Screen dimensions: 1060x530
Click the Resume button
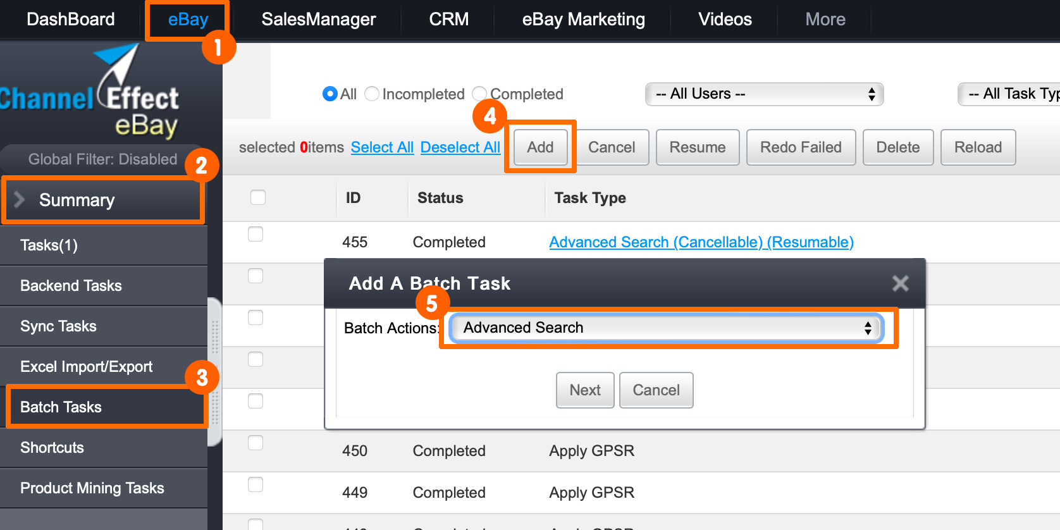[x=698, y=147]
